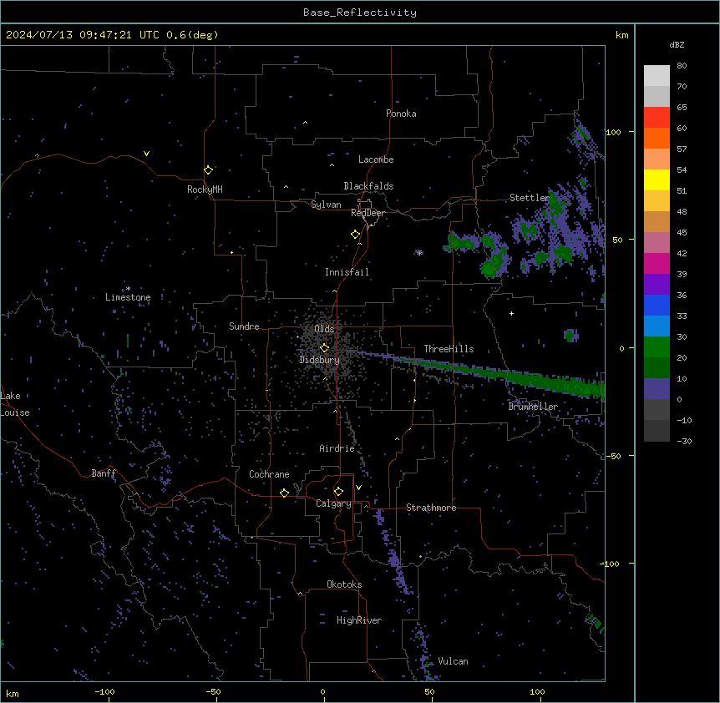
Task: Pick the slate purple 0-10 dBZ legend color
Action: [657, 389]
